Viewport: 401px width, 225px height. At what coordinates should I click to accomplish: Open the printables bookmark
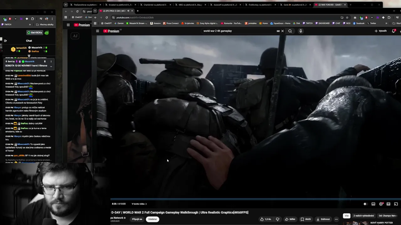pos(251,23)
